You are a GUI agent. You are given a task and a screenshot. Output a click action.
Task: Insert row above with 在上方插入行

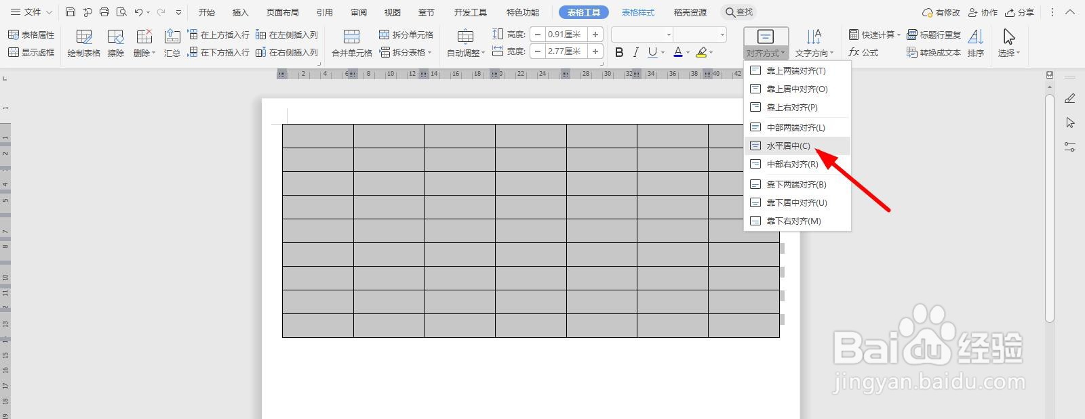[x=218, y=35]
